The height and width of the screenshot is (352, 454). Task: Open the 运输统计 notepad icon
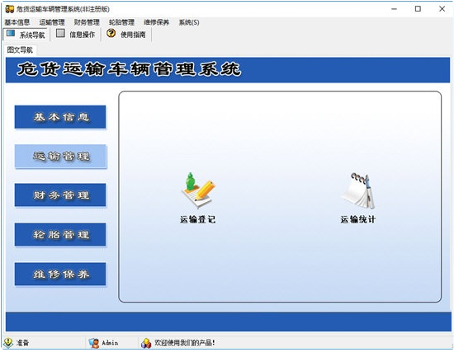pyautogui.click(x=358, y=190)
